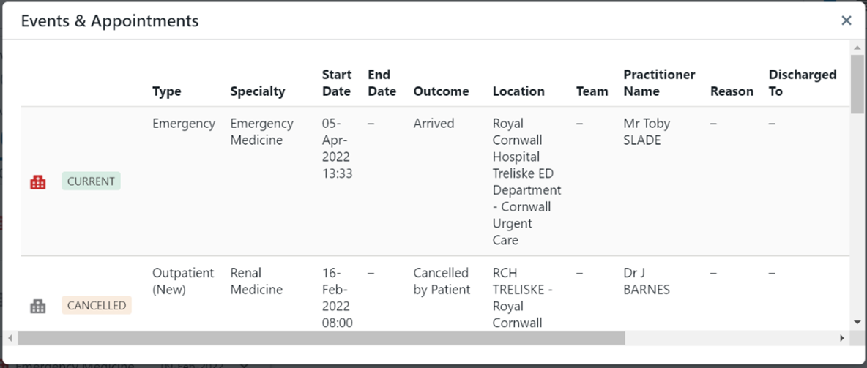This screenshot has height=368, width=867.
Task: Select the green CURRENT status badge
Action: pyautogui.click(x=91, y=181)
